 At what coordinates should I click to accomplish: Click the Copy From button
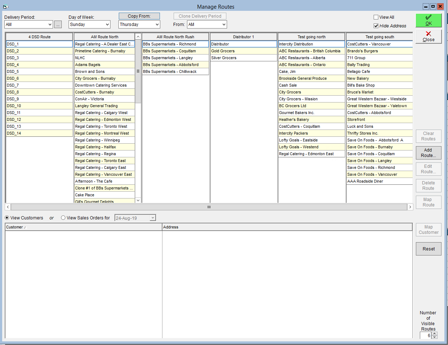pyautogui.click(x=139, y=16)
